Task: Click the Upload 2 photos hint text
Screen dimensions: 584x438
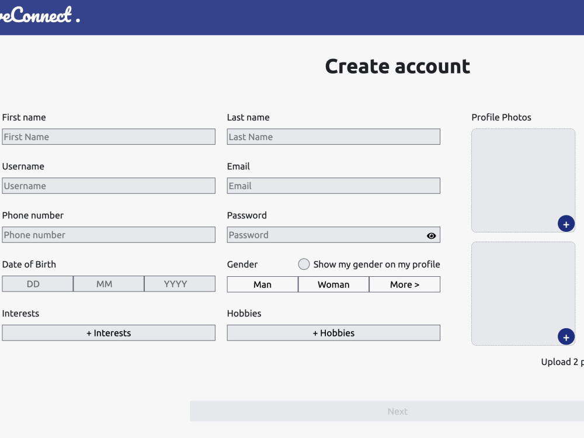Action: point(562,362)
